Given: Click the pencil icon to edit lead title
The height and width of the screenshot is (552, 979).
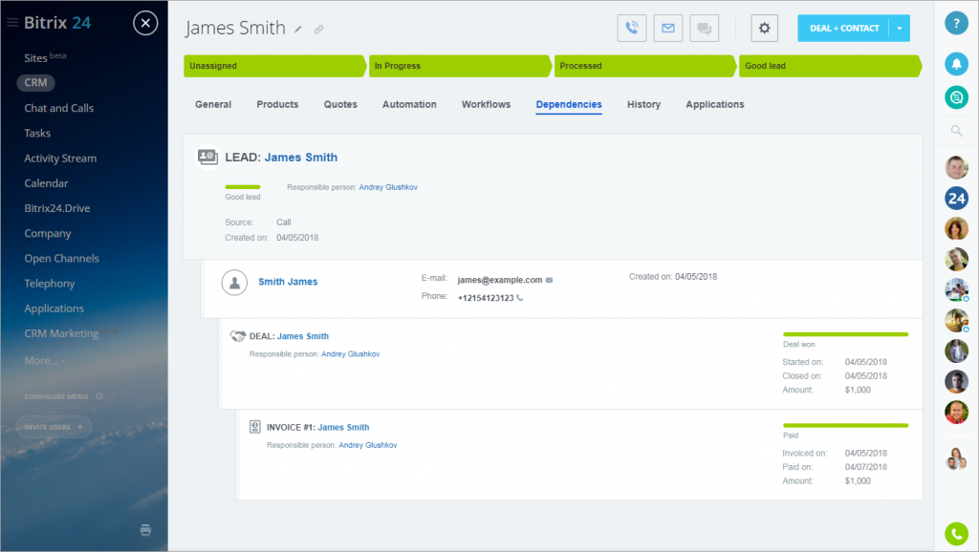Looking at the screenshot, I should click(298, 30).
